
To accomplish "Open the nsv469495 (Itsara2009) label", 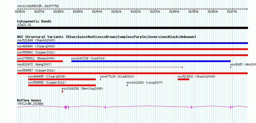I will (47, 76).
